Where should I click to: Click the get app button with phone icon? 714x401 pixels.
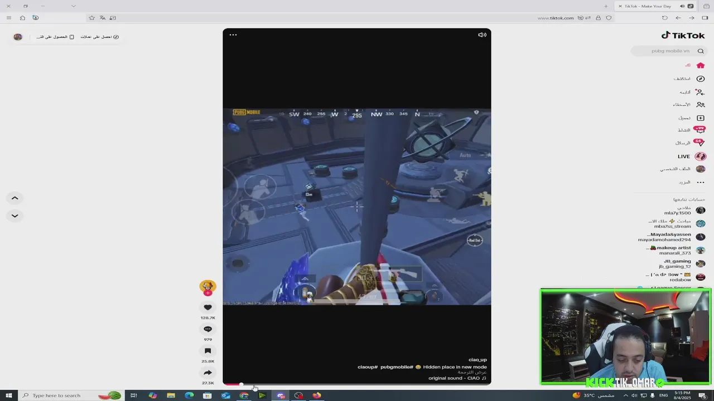click(55, 37)
